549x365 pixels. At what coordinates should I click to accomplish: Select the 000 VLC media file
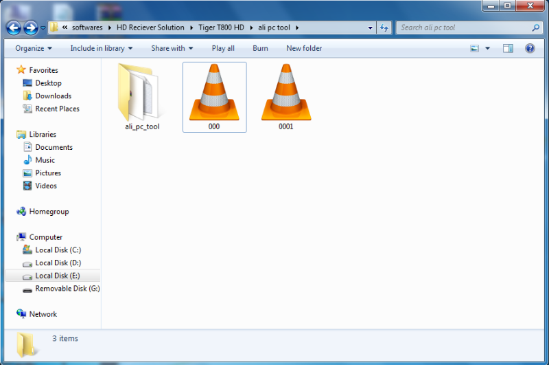pos(214,97)
